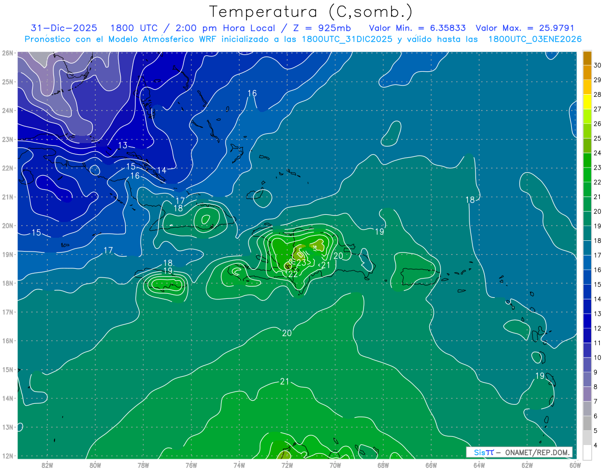Click the '15N' latitude axis label
611x472 pixels.
pyautogui.click(x=7, y=369)
